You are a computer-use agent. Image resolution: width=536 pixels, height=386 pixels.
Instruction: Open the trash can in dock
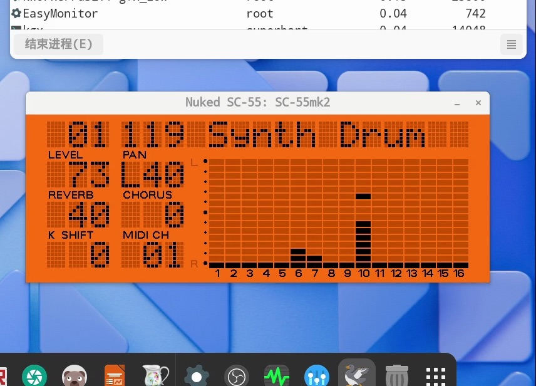click(396, 376)
